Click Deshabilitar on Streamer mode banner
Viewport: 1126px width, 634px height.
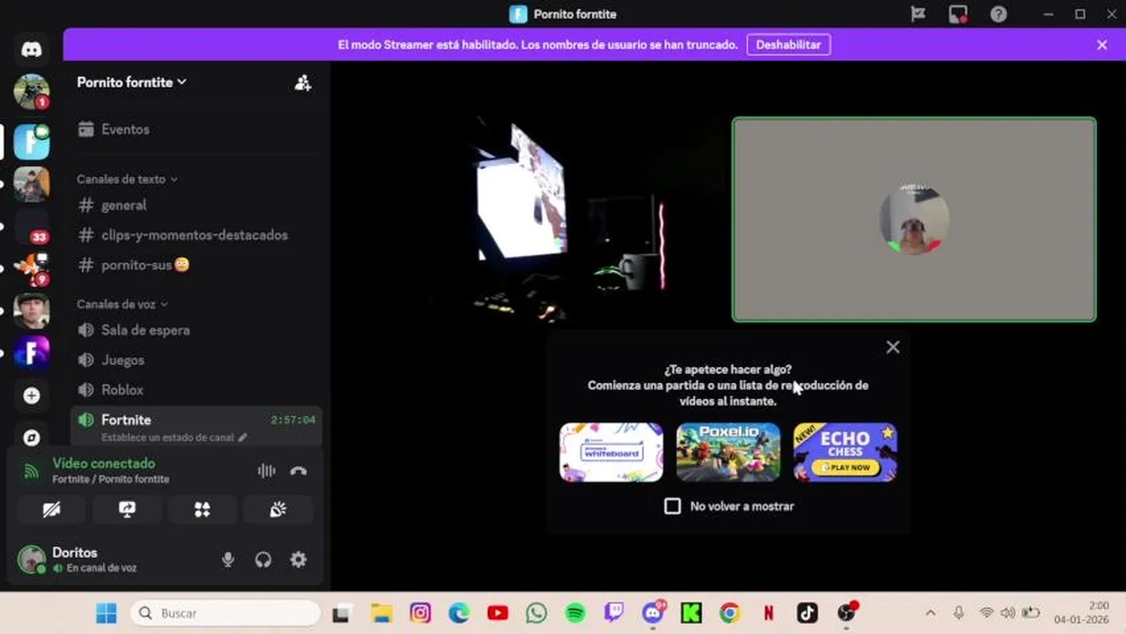point(789,45)
